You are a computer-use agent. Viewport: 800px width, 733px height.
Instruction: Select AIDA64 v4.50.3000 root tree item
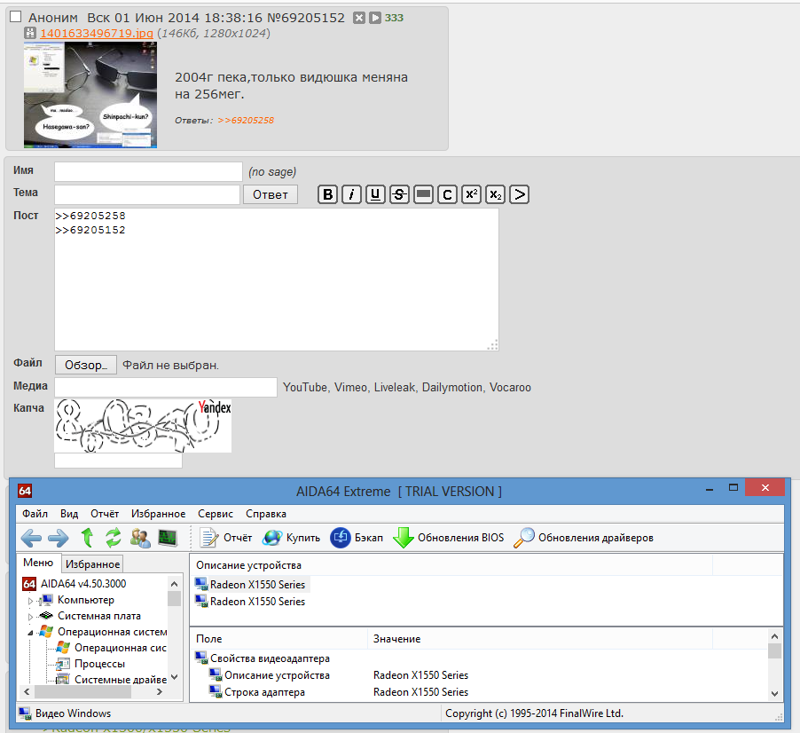point(83,583)
